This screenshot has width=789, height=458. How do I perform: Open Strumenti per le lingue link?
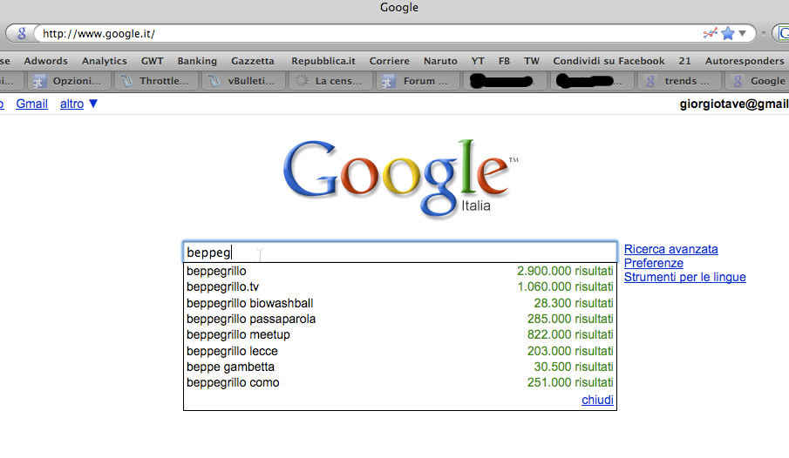[x=685, y=278]
